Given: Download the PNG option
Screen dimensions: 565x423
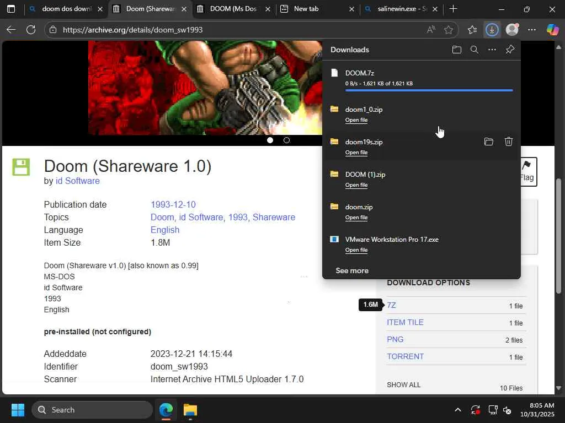Looking at the screenshot, I should pyautogui.click(x=395, y=339).
